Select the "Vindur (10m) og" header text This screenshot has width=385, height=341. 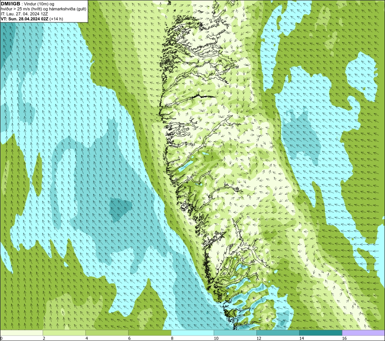tap(39, 4)
